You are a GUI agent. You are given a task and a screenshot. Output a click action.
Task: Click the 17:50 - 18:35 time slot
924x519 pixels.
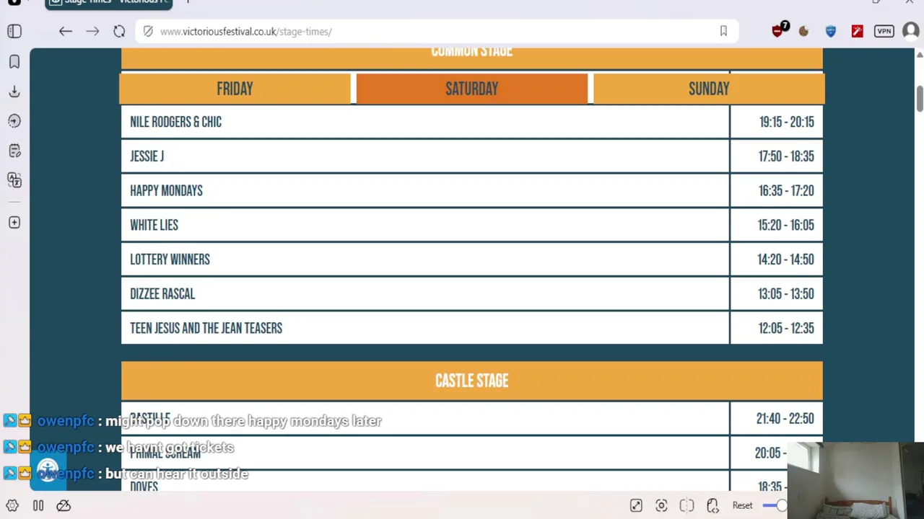[786, 156]
